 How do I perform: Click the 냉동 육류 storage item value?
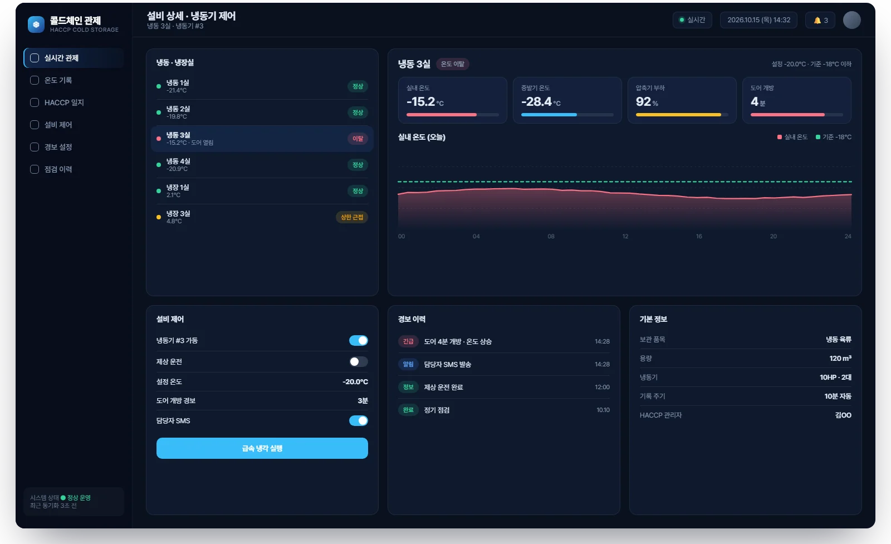(838, 340)
